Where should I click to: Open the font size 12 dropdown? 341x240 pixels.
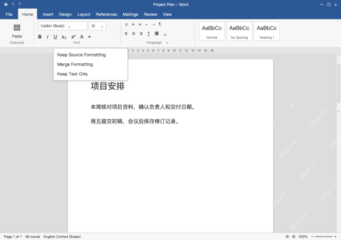click(97, 26)
